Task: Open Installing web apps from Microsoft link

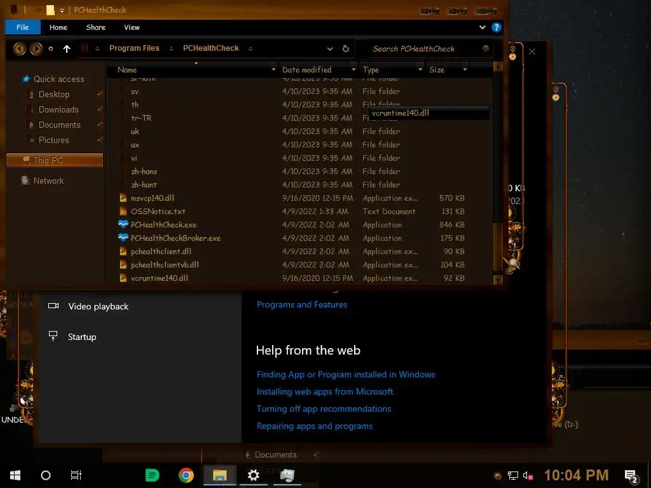Action: pyautogui.click(x=325, y=391)
